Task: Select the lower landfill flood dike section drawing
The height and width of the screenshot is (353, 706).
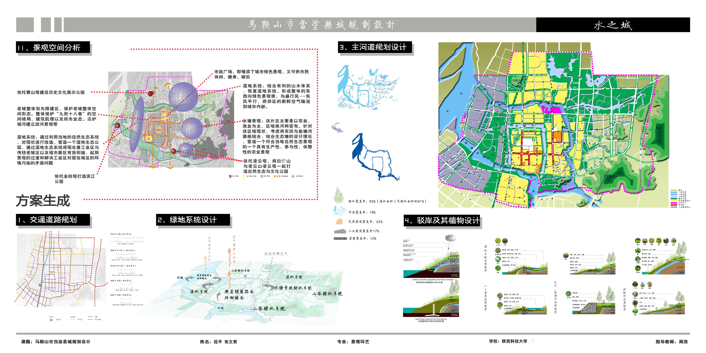Action: point(431,299)
